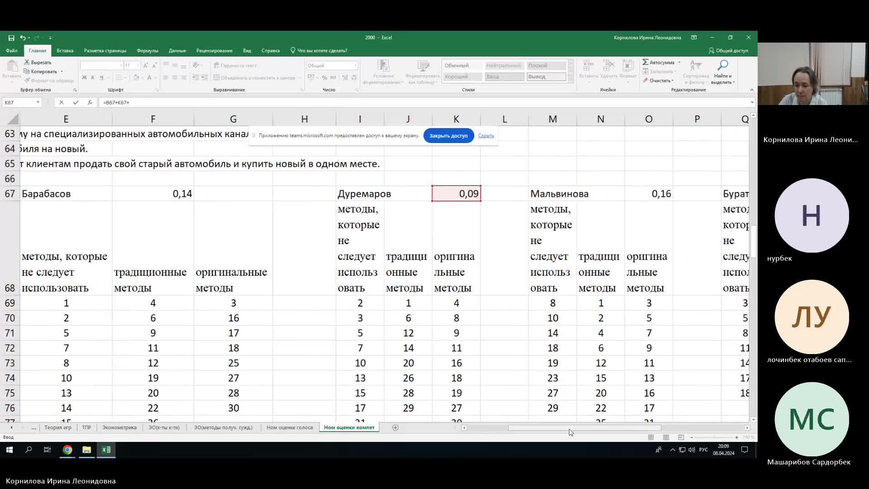This screenshot has height=489, width=869.
Task: Expand the Name Box dropdown for K67
Action: 38,102
